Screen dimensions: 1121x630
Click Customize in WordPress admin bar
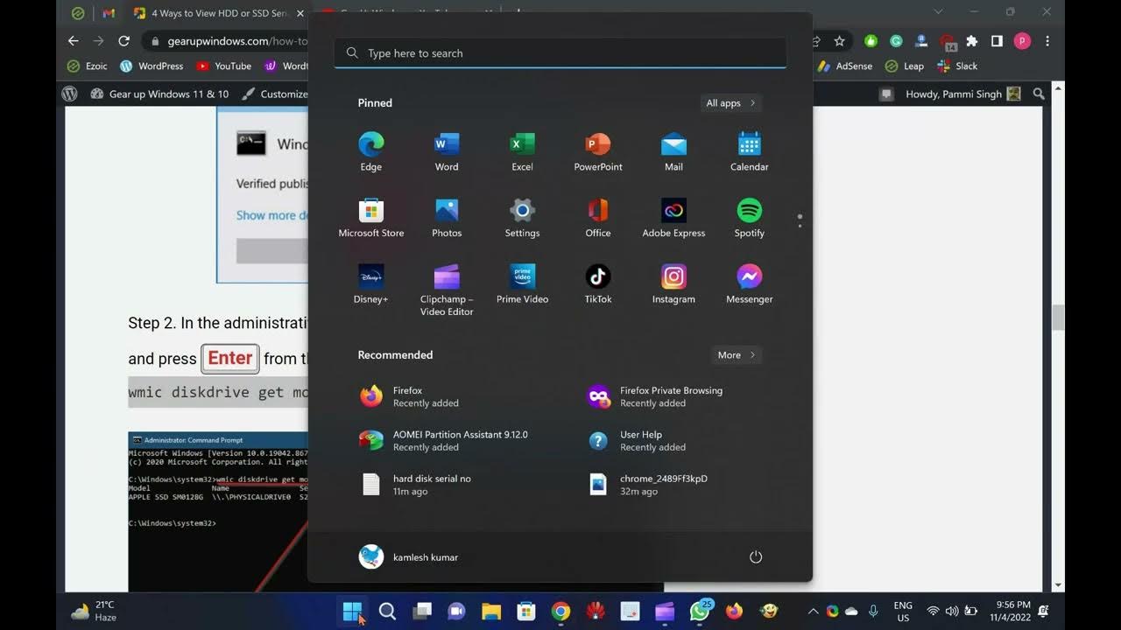274,94
